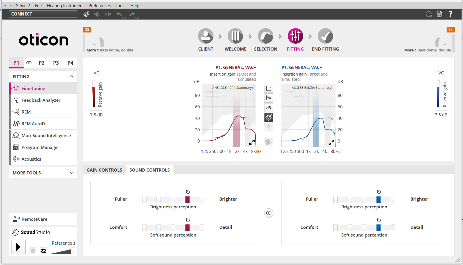
Task: Reset left Brightness perception slider
Action: coord(188,192)
